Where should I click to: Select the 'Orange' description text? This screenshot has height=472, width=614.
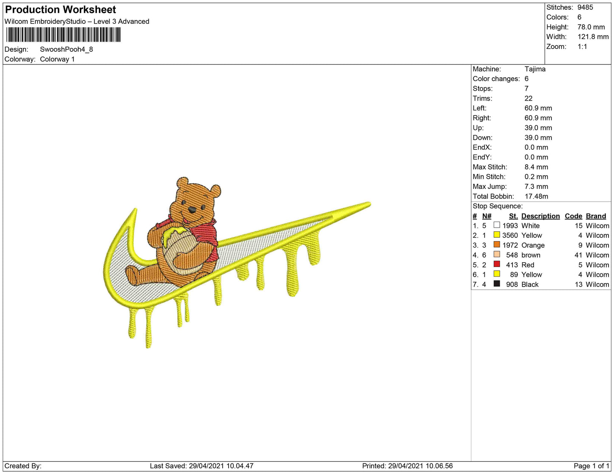coord(533,245)
